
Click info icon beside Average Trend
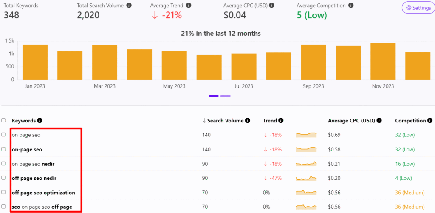tap(189, 6)
